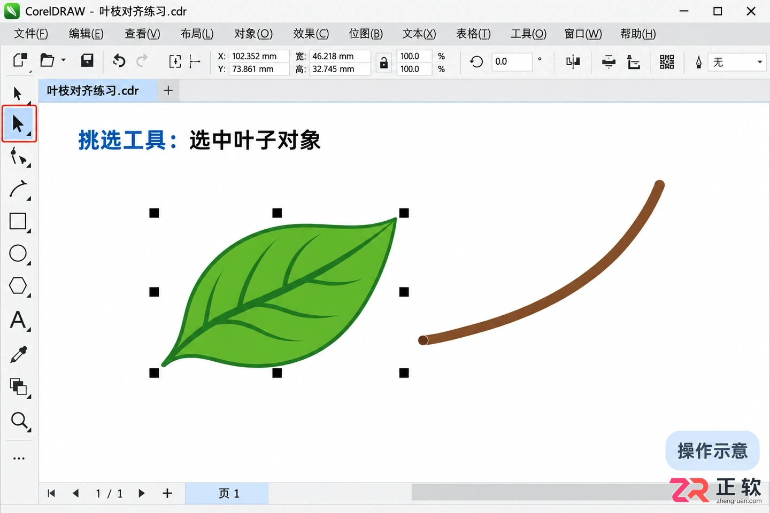The height and width of the screenshot is (513, 770).
Task: Open the 对象(O) menu
Action: 253,34
